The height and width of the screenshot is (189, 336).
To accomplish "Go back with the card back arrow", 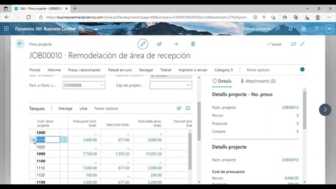I will (x=20, y=44).
